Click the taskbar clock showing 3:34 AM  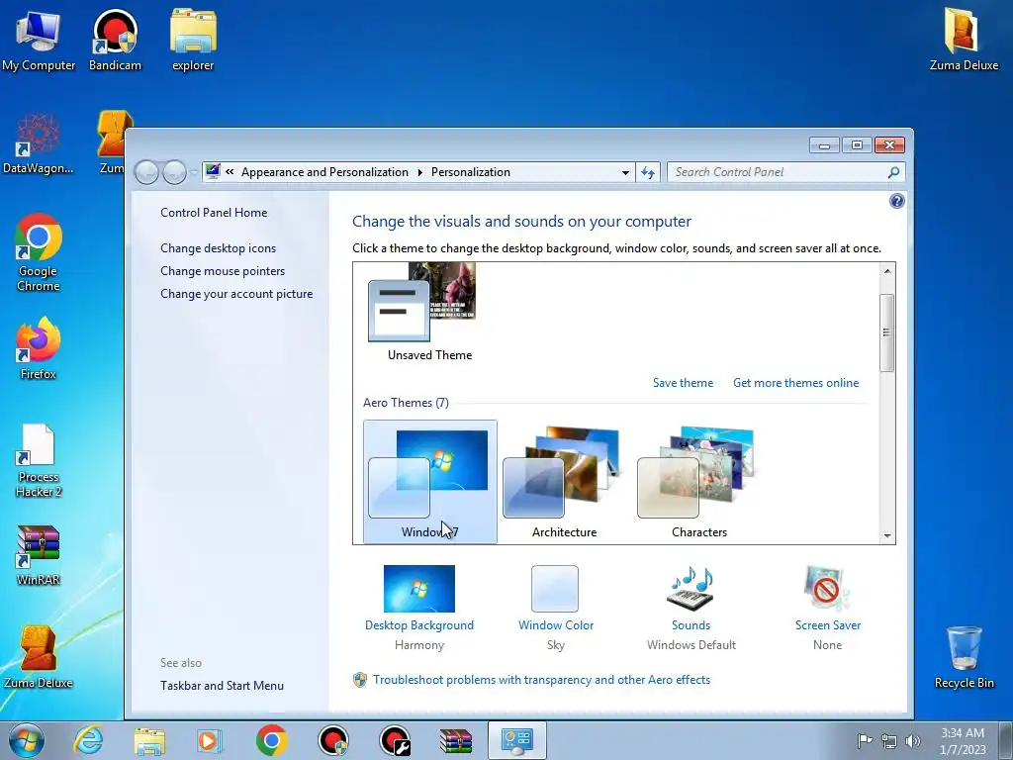coord(963,740)
